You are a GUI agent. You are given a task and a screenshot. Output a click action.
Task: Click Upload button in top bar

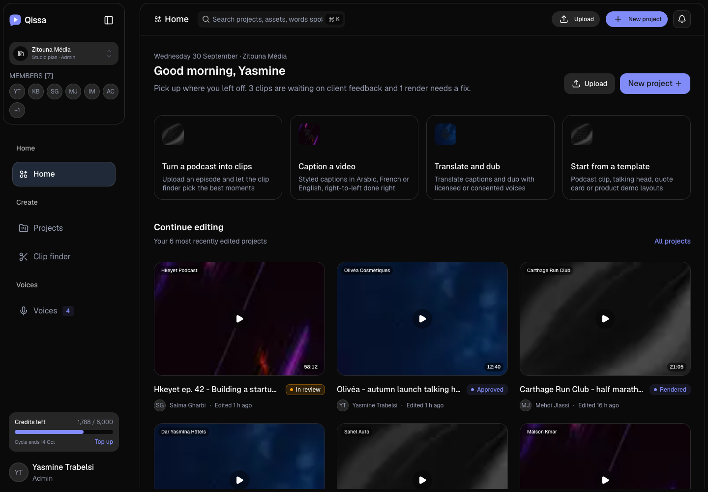point(576,19)
